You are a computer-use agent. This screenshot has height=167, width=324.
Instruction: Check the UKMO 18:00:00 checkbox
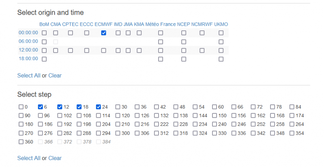pyautogui.click(x=221, y=59)
